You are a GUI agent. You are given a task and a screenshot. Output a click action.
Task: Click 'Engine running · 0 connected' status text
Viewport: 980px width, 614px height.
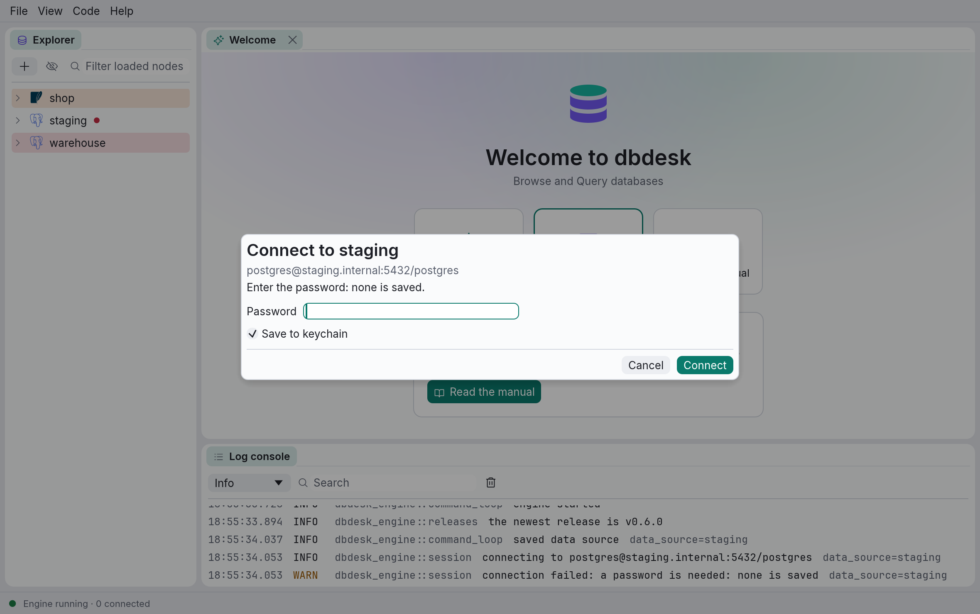click(86, 604)
